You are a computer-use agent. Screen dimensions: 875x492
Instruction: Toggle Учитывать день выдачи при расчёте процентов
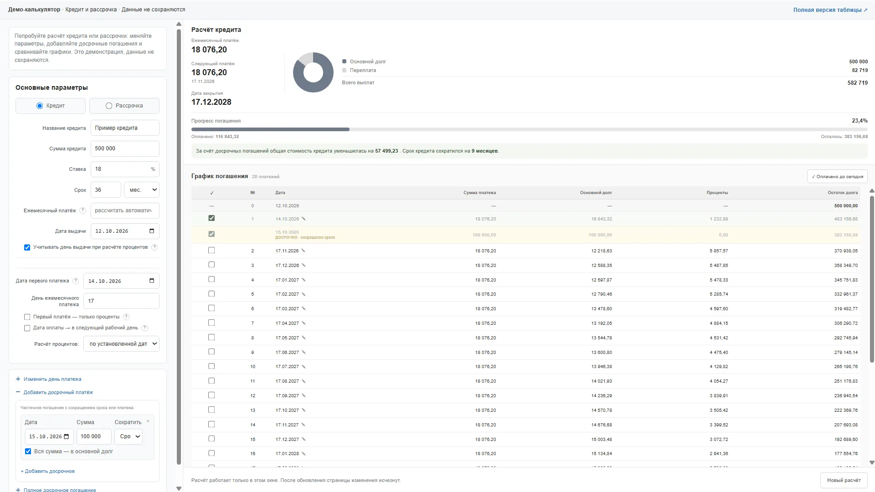[27, 247]
